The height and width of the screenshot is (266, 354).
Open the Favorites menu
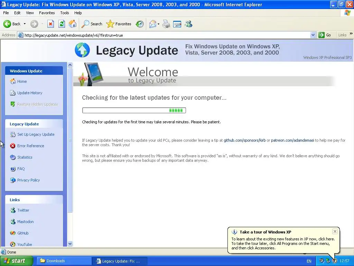(47, 13)
